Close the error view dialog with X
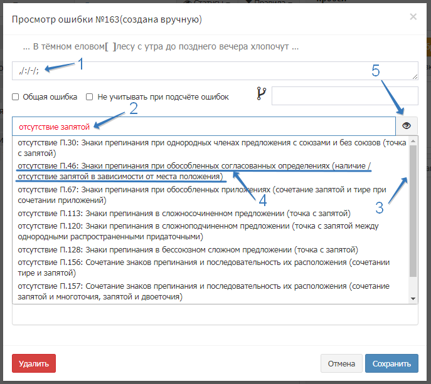The image size is (431, 384). pos(413,17)
